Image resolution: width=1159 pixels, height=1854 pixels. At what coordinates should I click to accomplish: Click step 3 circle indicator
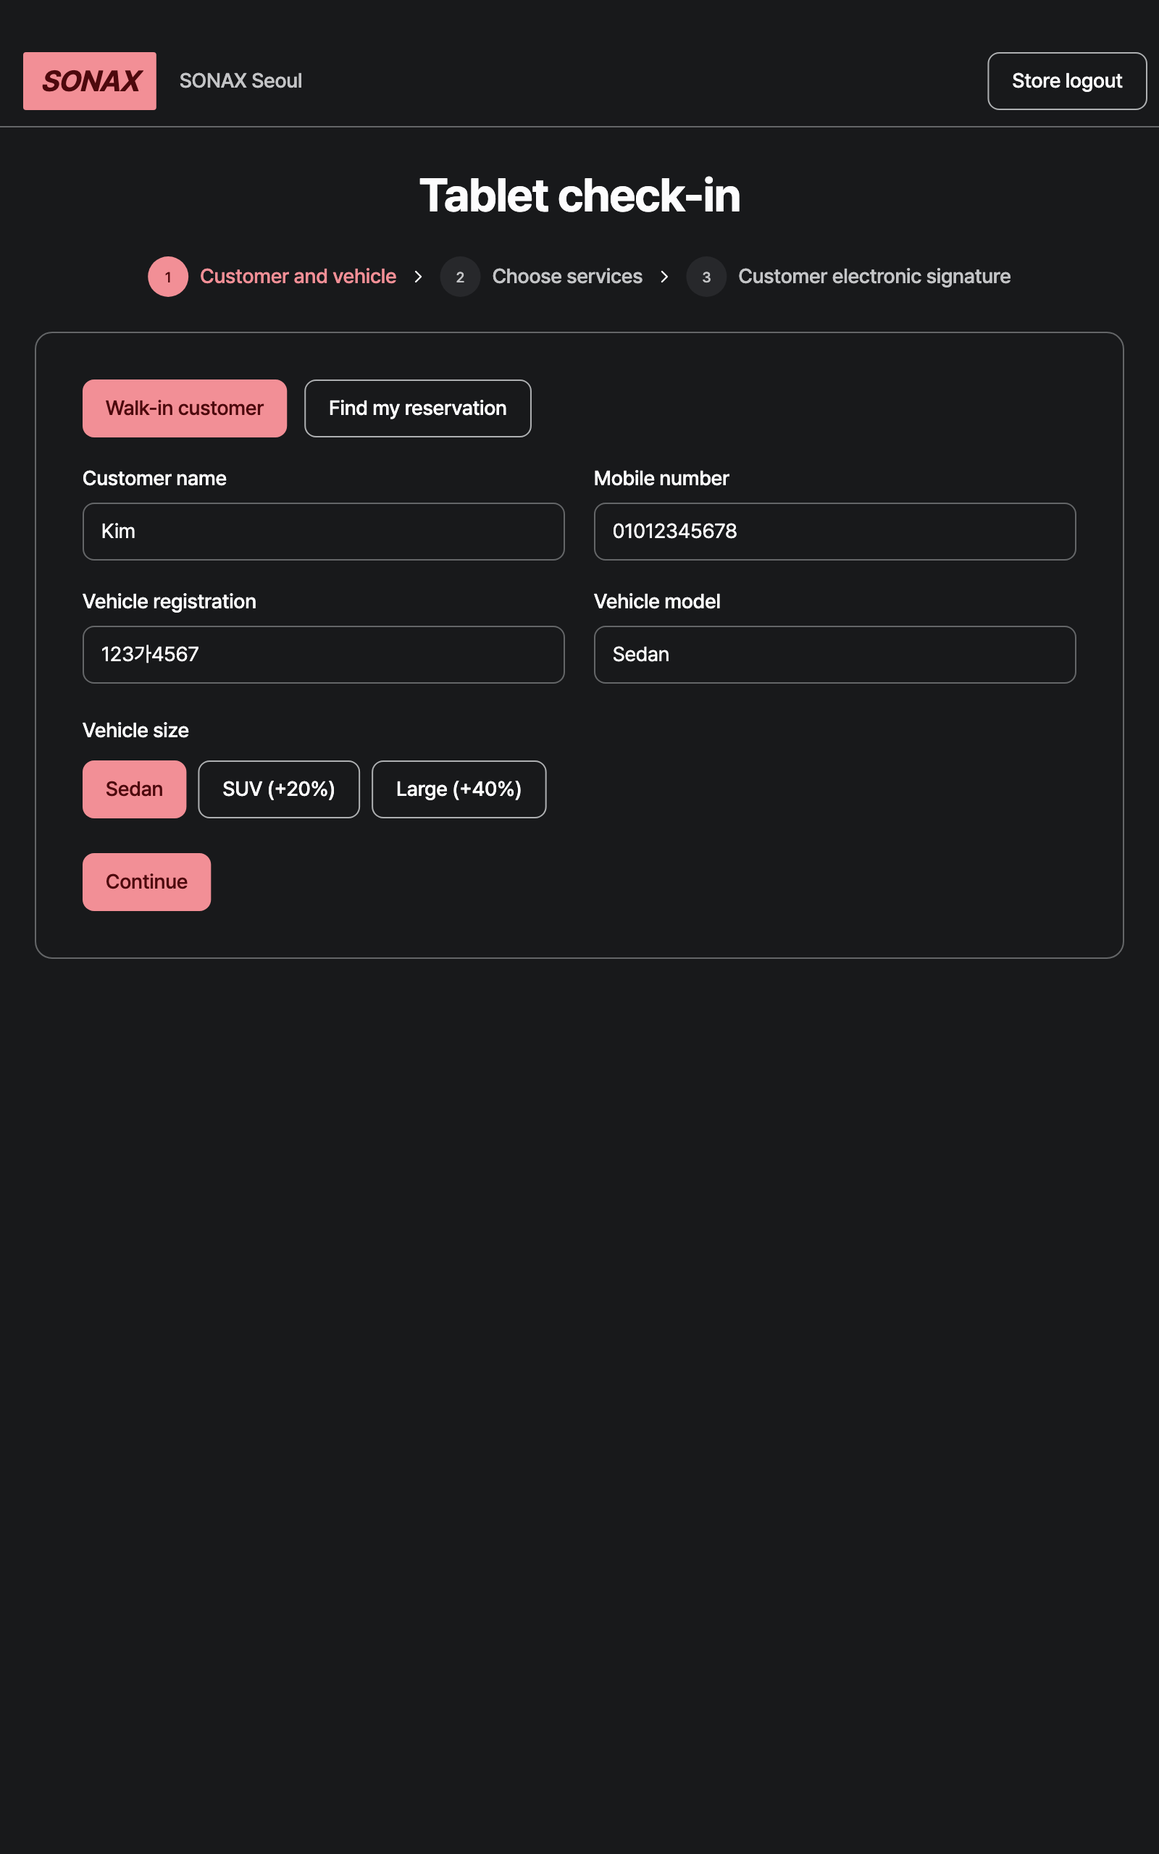pyautogui.click(x=706, y=277)
